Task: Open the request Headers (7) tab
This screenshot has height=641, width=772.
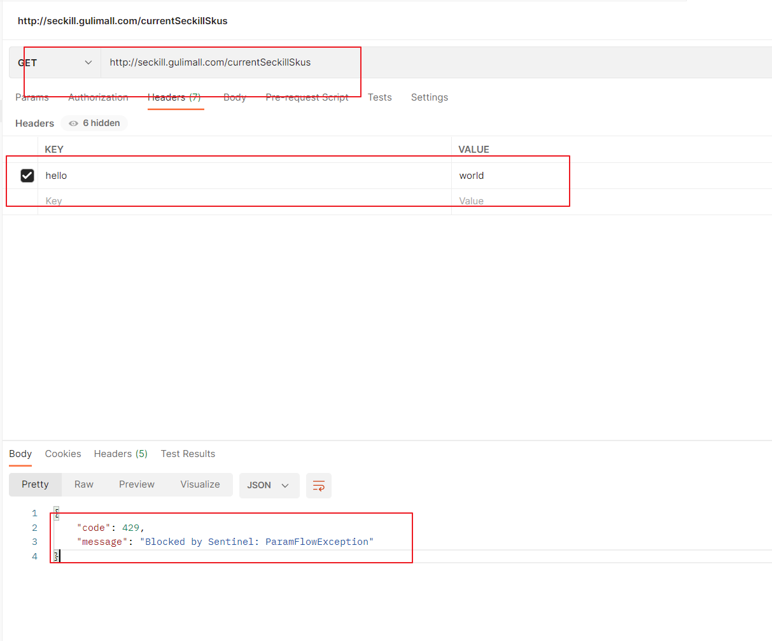Action: tap(174, 97)
